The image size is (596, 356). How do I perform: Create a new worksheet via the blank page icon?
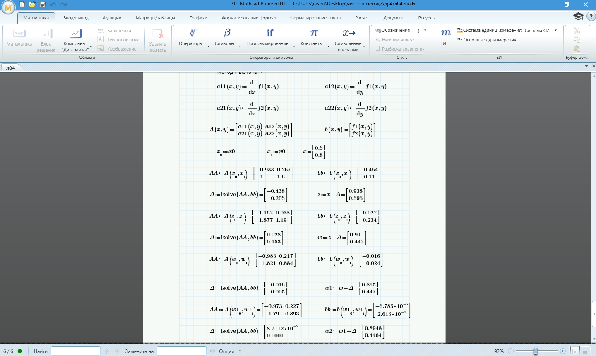pos(22,5)
